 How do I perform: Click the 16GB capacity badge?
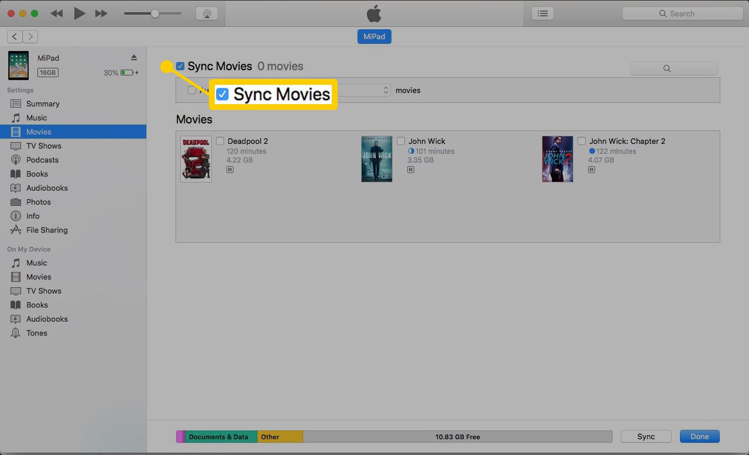coord(47,73)
